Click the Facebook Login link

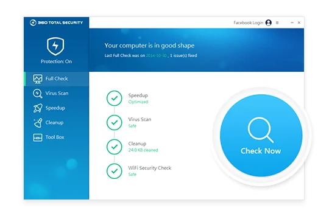tap(248, 23)
